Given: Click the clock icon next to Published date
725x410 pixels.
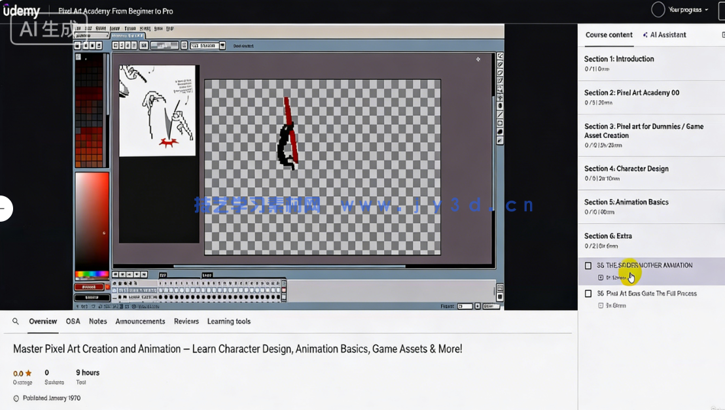Looking at the screenshot, I should pyautogui.click(x=16, y=398).
